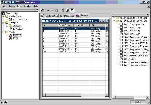Expand the Include folder node

(x=7, y=26)
